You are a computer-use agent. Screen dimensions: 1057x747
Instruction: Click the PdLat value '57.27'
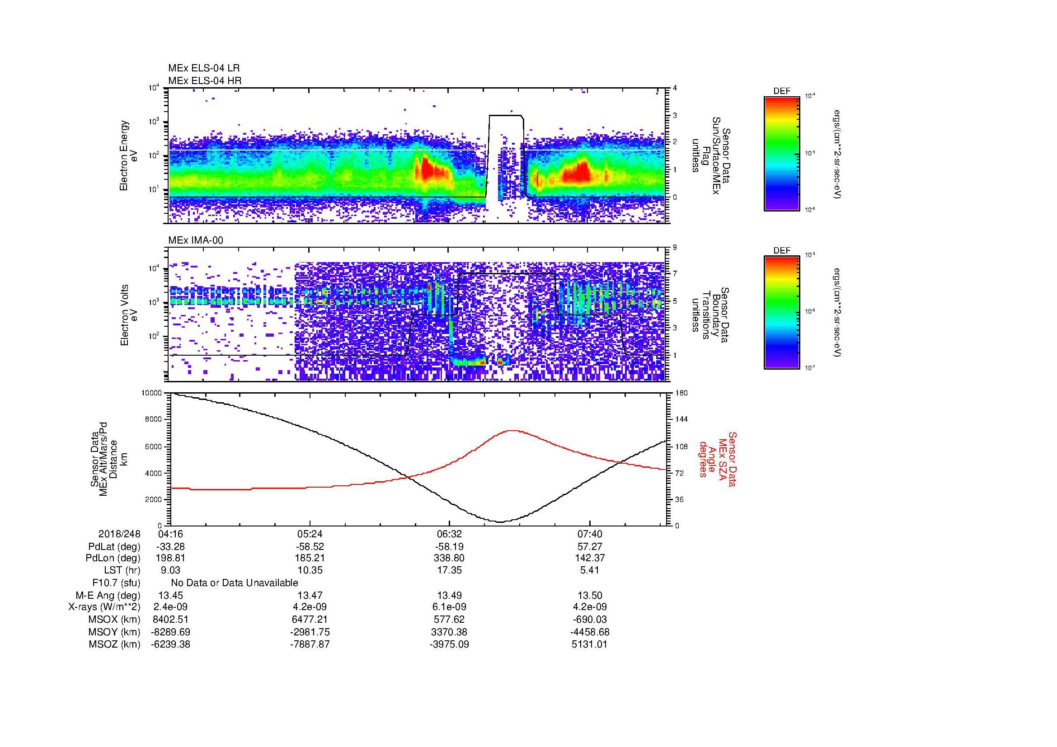point(590,547)
